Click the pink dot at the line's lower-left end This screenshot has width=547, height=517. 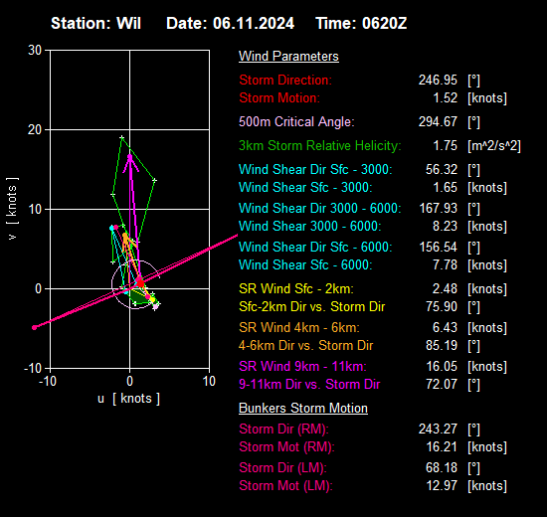click(34, 327)
